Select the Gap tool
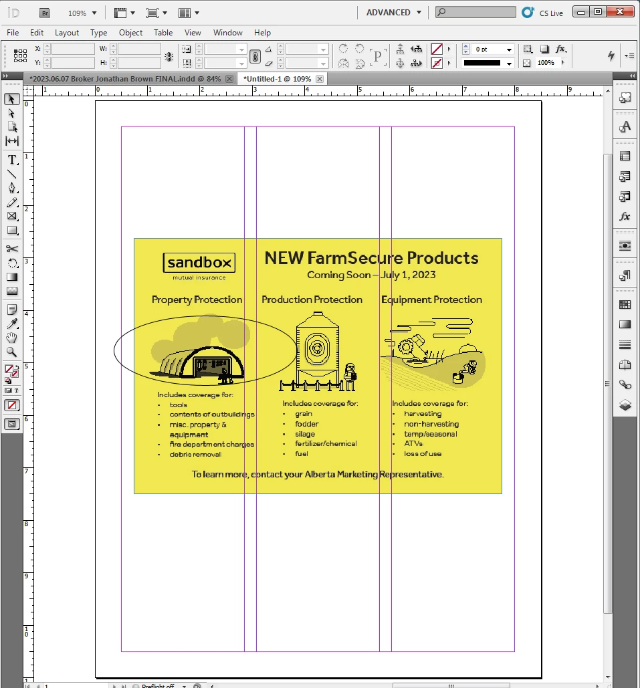The image size is (640, 688). (x=12, y=141)
